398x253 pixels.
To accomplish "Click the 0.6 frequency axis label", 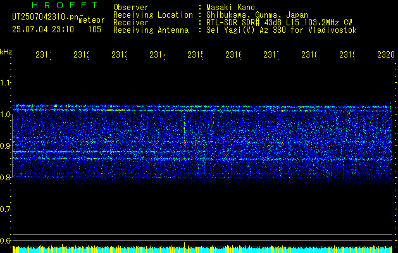I will (x=5, y=240).
